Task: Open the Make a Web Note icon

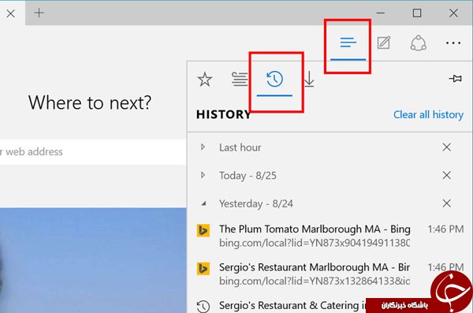Action: [x=384, y=43]
